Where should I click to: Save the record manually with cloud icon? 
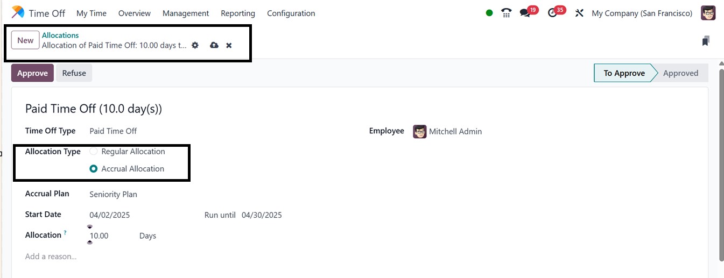(214, 45)
